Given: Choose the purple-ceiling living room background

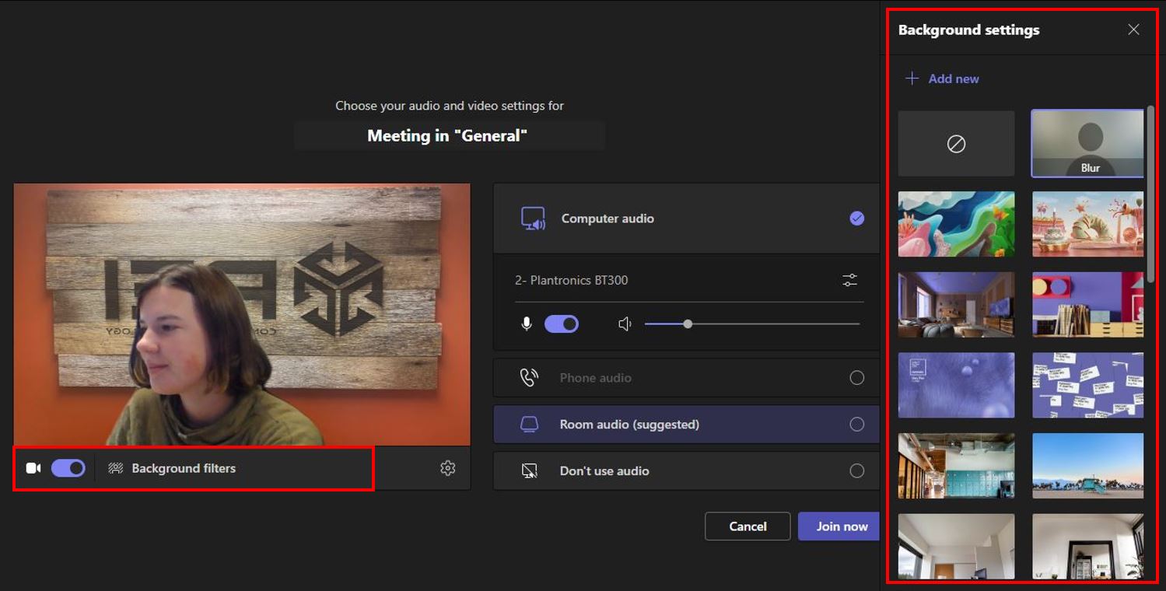Looking at the screenshot, I should coord(956,304).
